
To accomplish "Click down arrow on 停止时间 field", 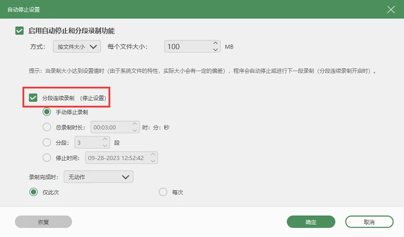I will 153,161.
